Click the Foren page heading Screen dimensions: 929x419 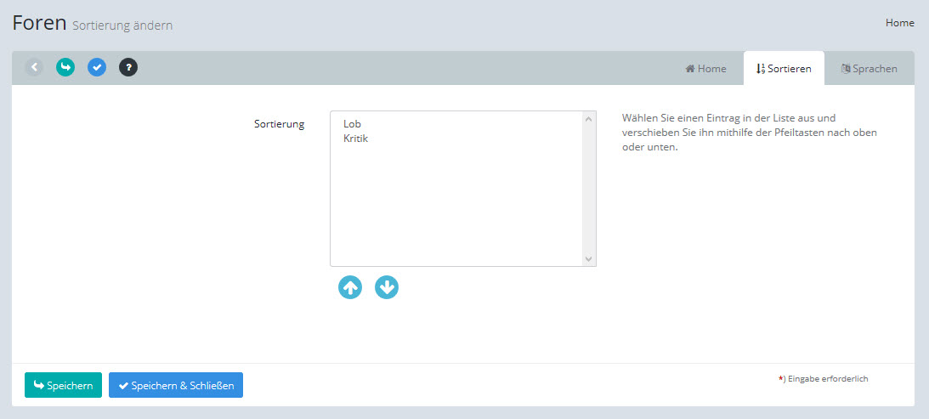click(x=39, y=23)
